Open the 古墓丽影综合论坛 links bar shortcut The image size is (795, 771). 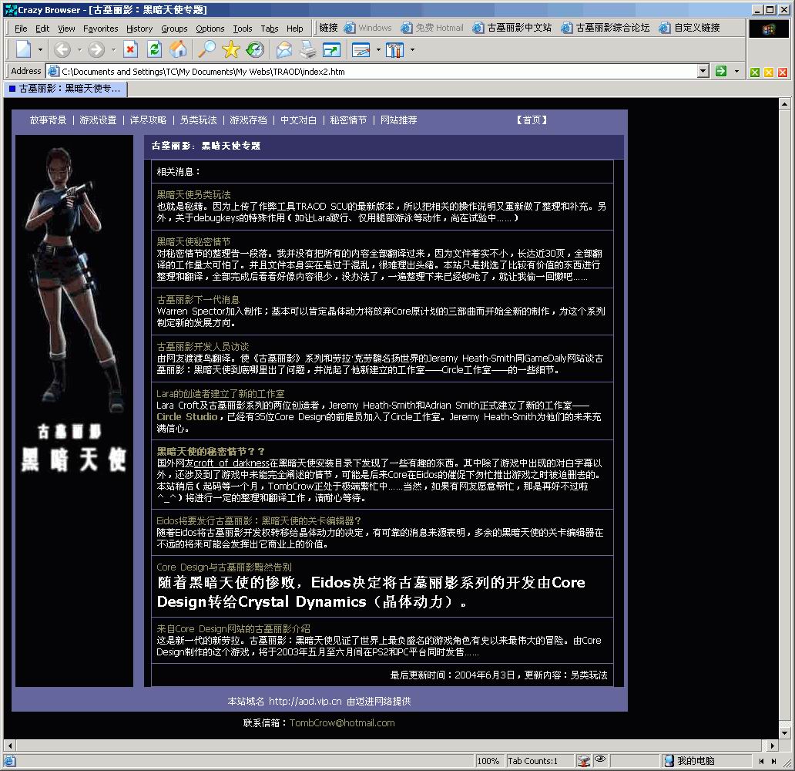605,28
